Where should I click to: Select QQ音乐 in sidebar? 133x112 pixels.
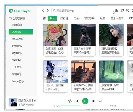21,32
